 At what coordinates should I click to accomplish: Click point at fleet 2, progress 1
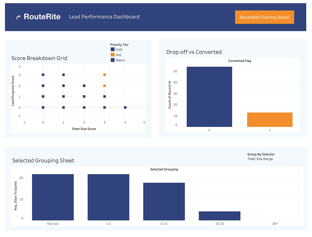(x=84, y=97)
